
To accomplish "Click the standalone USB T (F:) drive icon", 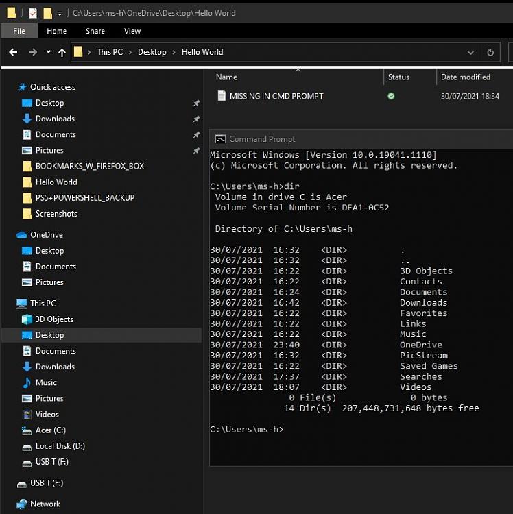I will click(22, 484).
